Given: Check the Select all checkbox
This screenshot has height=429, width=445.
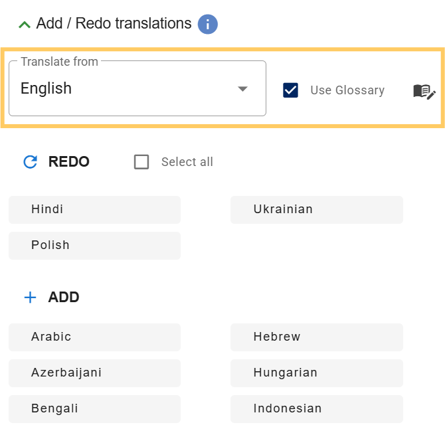Looking at the screenshot, I should click(x=141, y=162).
